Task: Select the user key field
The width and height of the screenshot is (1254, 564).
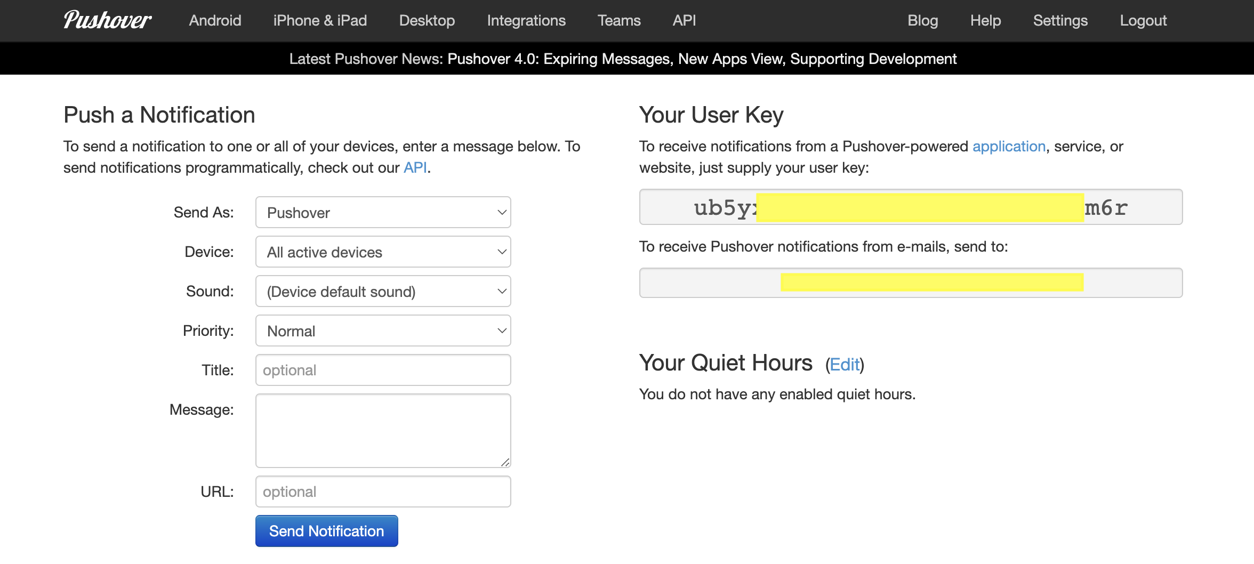Action: coord(911,207)
